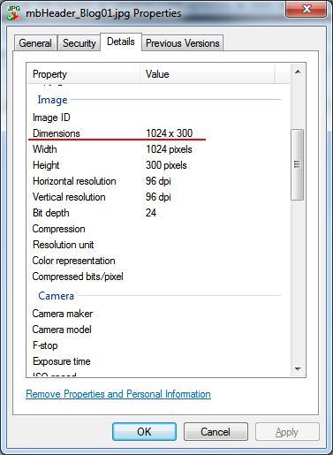Select the Details tab
This screenshot has width=333, height=455.
pos(121,42)
